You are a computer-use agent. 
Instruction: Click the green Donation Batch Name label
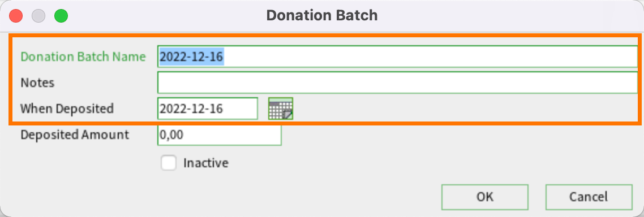(x=83, y=57)
